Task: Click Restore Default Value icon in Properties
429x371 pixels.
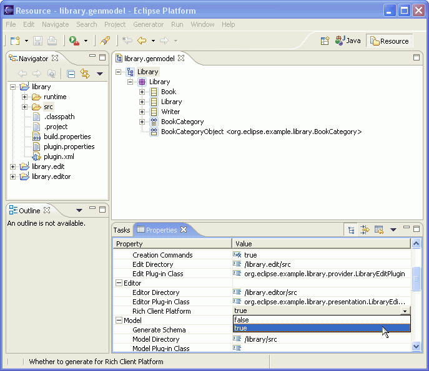Action: tap(379, 229)
